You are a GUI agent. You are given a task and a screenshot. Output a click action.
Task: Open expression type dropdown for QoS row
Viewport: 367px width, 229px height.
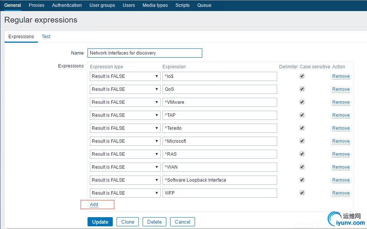click(125, 89)
